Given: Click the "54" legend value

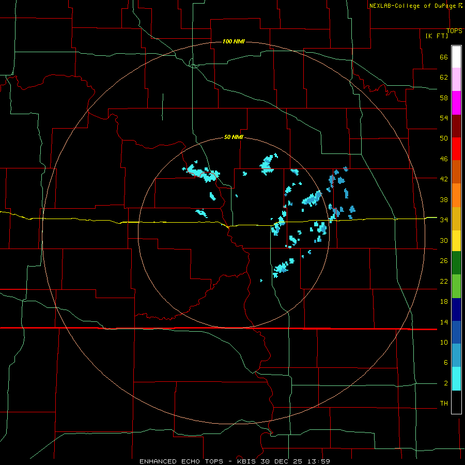Looking at the screenshot, I should click(x=444, y=118).
